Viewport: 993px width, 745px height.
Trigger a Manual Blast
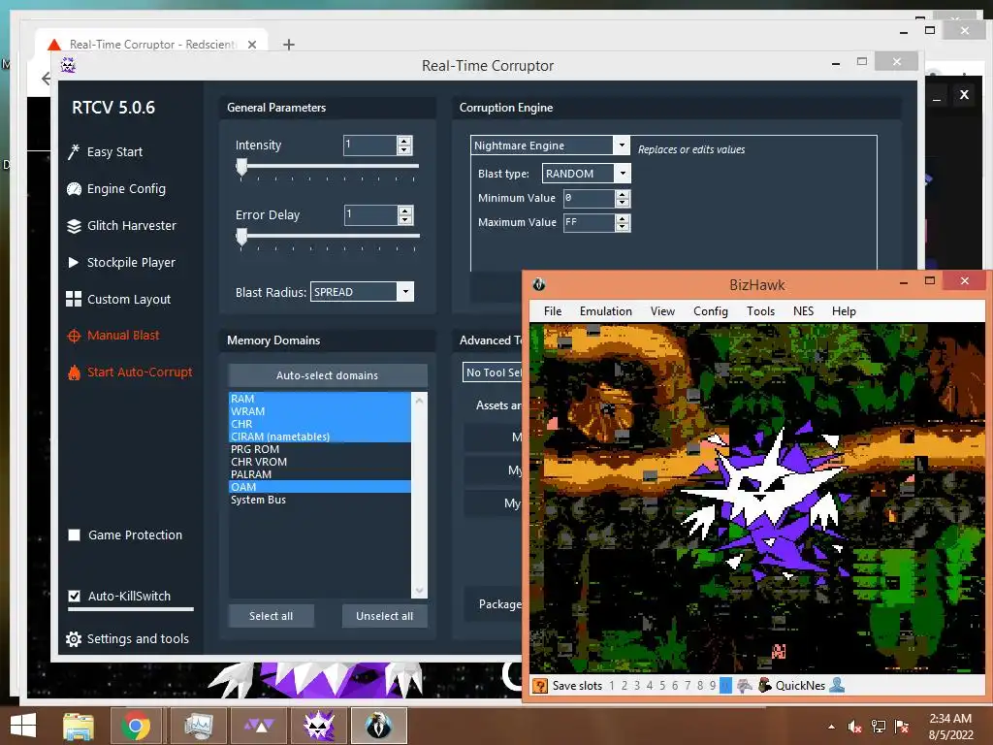pyautogui.click(x=113, y=335)
